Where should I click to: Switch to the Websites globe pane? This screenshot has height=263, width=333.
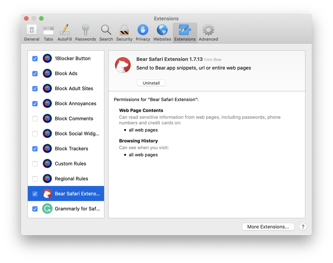[x=162, y=33]
